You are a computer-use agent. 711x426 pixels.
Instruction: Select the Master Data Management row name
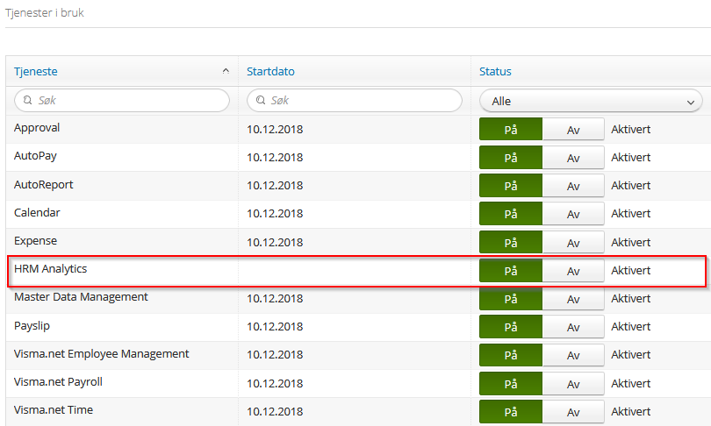coord(81,297)
